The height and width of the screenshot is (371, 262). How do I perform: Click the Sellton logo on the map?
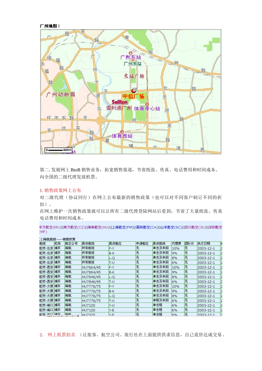coord(119,102)
